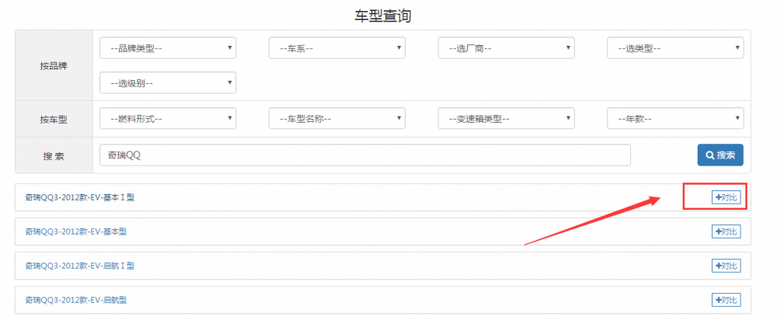Open the 车型名称 model name dropdown
777x317 pixels.
(336, 119)
